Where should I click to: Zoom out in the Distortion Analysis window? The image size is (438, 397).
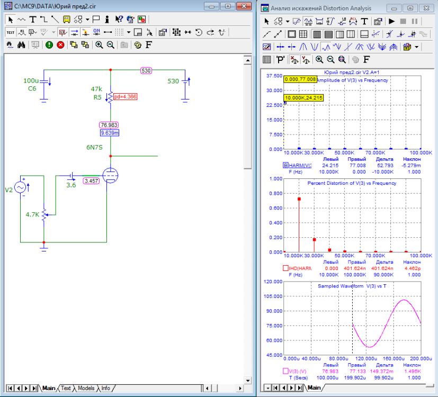[330, 59]
